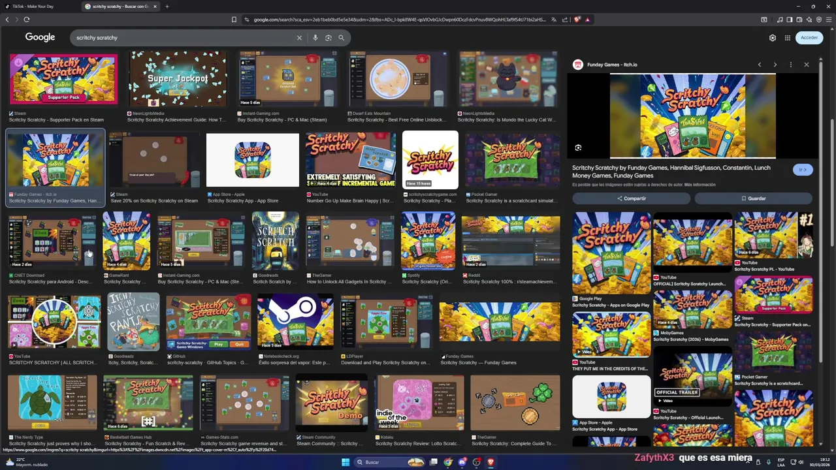This screenshot has width=836, height=470.
Task: Open App Store - Apple result thumbnail
Action: 253,160
